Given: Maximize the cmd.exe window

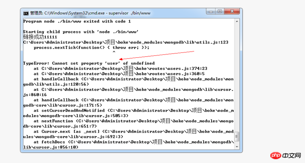Looking at the screenshot, I should click(220, 11).
